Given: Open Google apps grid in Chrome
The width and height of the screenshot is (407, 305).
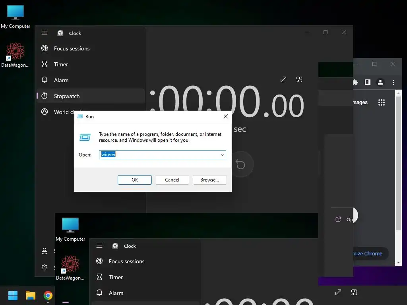Looking at the screenshot, I should [381, 102].
